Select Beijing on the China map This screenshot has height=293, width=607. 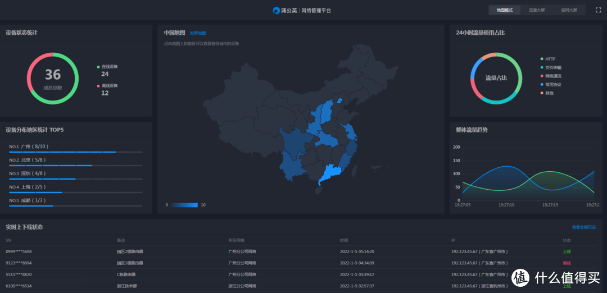(339, 101)
